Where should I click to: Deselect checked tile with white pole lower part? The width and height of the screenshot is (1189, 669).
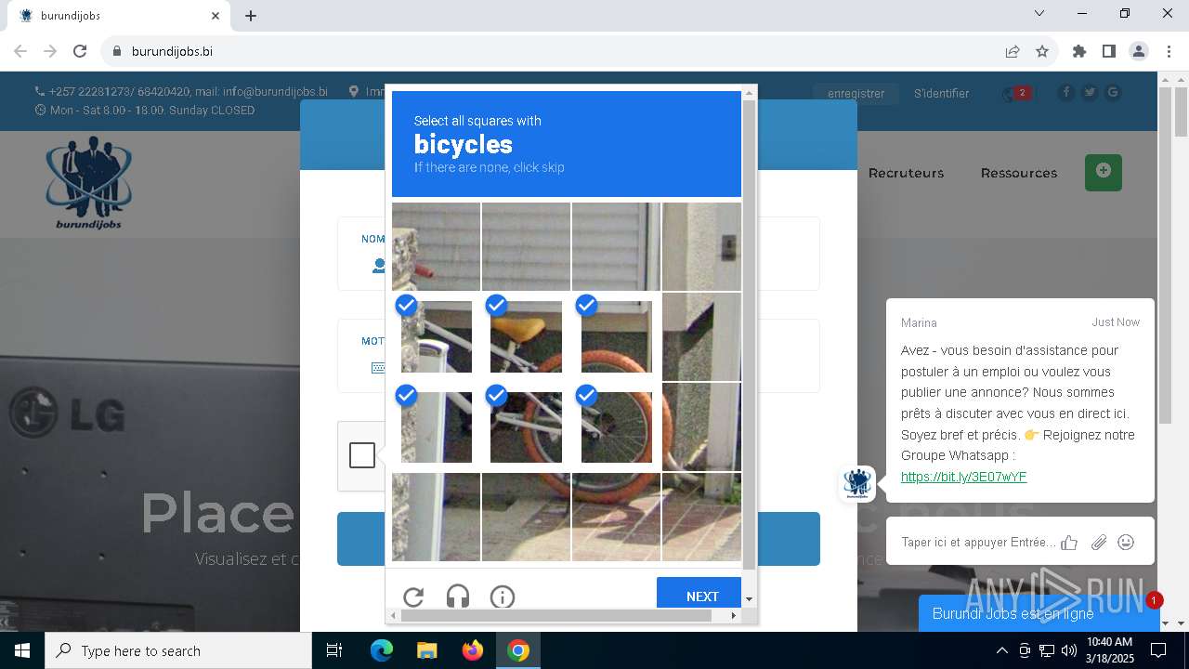tap(436, 426)
